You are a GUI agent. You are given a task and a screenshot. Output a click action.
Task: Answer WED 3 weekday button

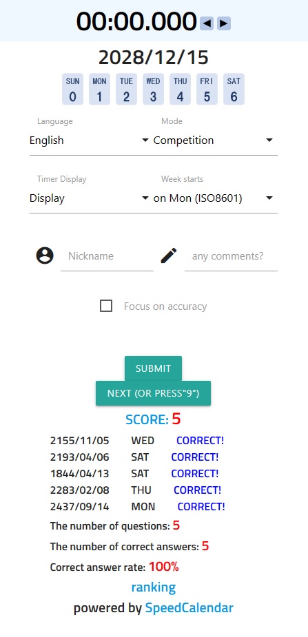click(x=153, y=90)
